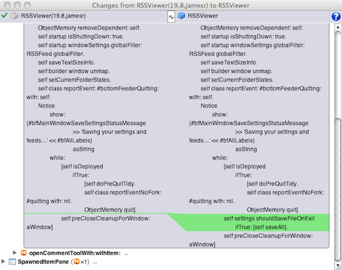Click the RSSViewer header label on the right
This screenshot has width=342, height=270.
202,16
